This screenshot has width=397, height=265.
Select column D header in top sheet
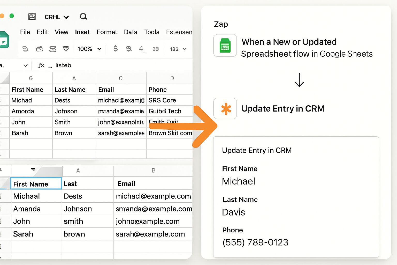tap(170, 78)
